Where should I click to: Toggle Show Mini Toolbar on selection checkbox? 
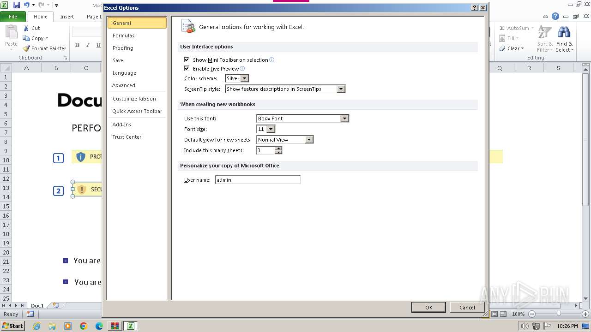point(187,60)
